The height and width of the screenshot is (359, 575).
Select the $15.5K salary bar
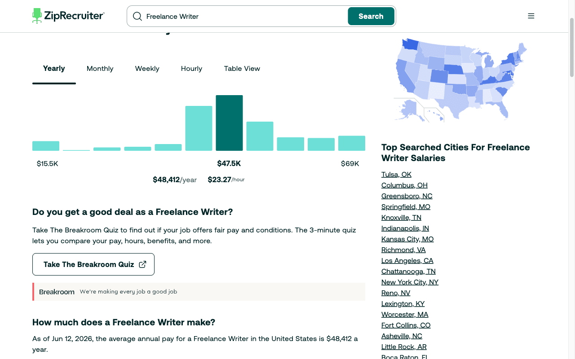pyautogui.click(x=46, y=146)
